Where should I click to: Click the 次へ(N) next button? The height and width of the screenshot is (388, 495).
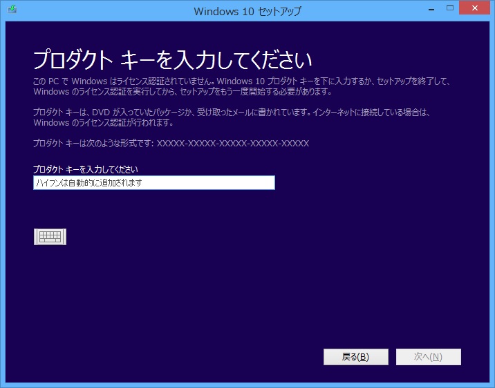point(429,357)
